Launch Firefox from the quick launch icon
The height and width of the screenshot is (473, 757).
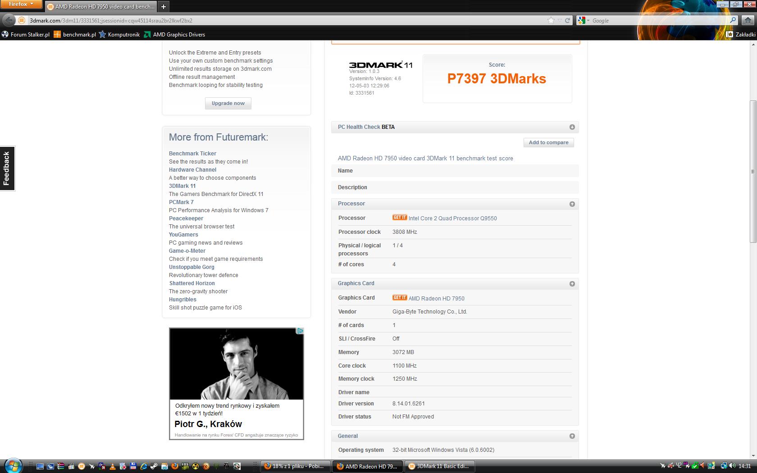(174, 466)
